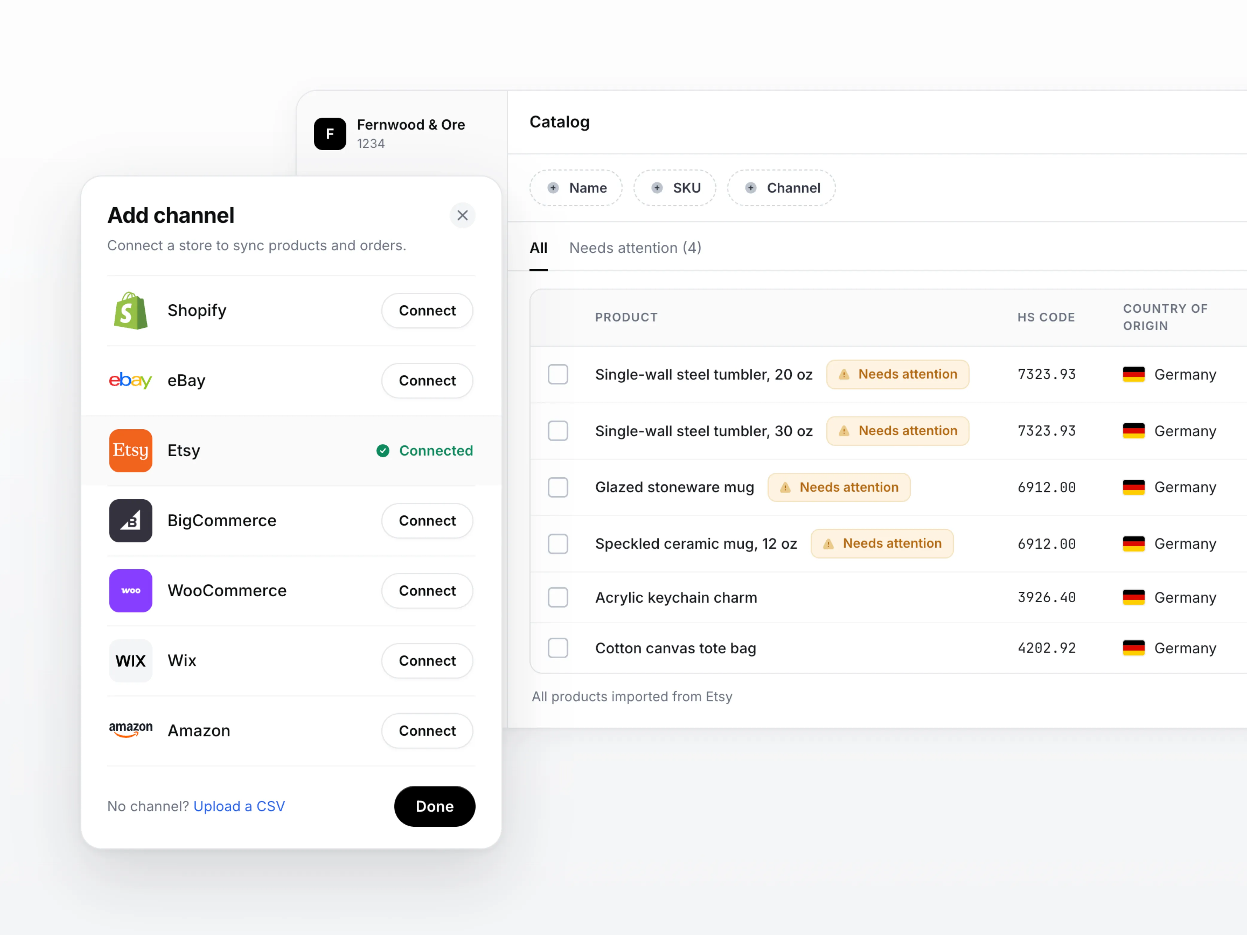The image size is (1247, 935).
Task: Add a Channel filter
Action: [x=781, y=188]
